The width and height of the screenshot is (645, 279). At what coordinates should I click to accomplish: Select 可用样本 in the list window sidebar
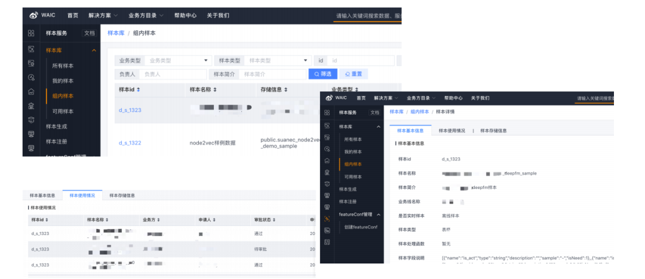[x=63, y=111]
